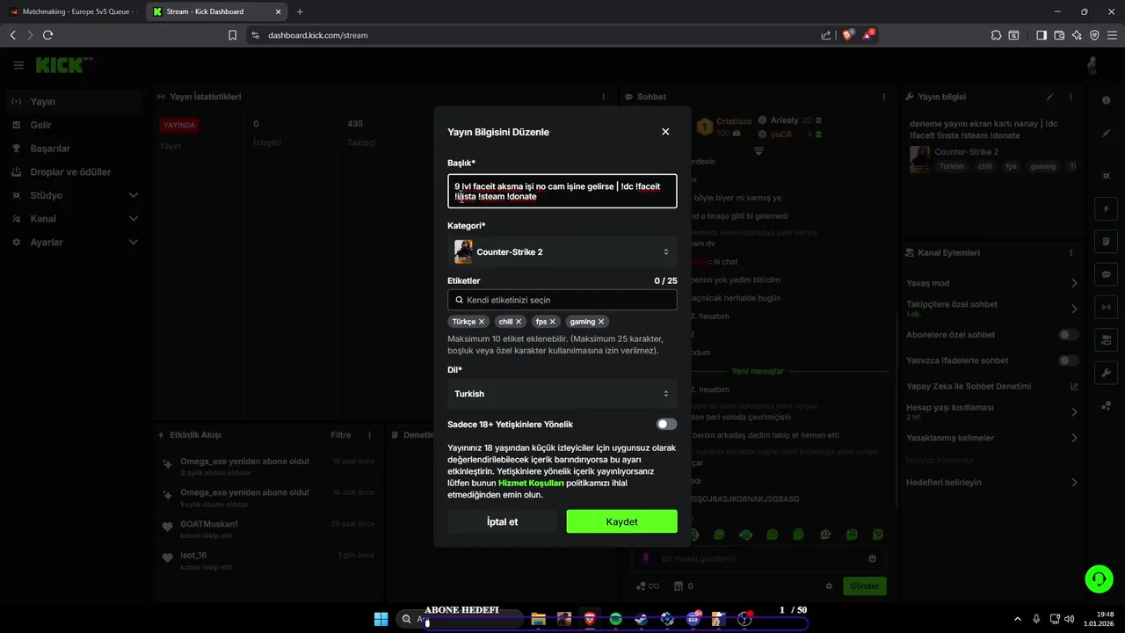Screen dimensions: 1125x633
Task: Toggle Yalnızca ifadelerle sohbet switch
Action: [x=1069, y=360]
